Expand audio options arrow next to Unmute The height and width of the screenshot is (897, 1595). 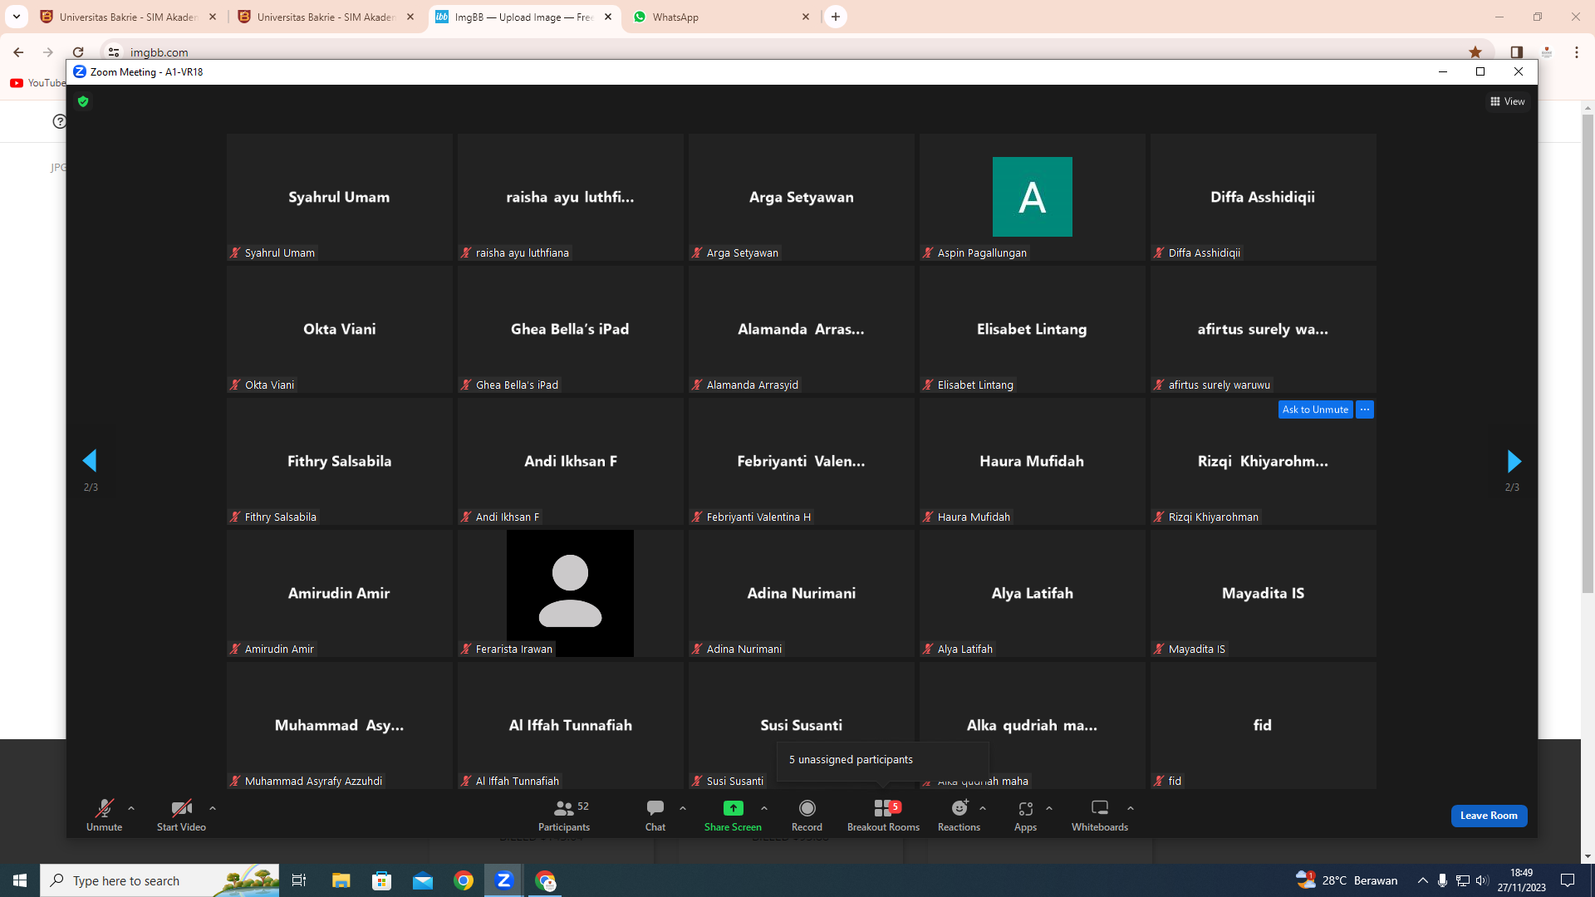pyautogui.click(x=131, y=808)
